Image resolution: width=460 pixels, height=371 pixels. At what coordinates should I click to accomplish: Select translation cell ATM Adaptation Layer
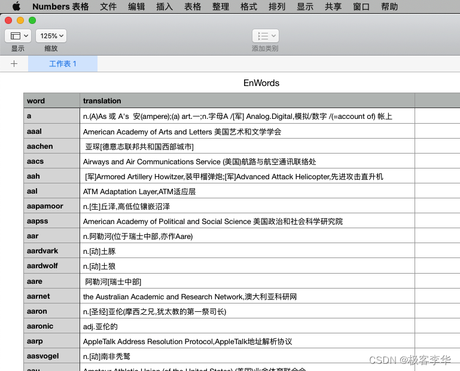[x=247, y=191]
